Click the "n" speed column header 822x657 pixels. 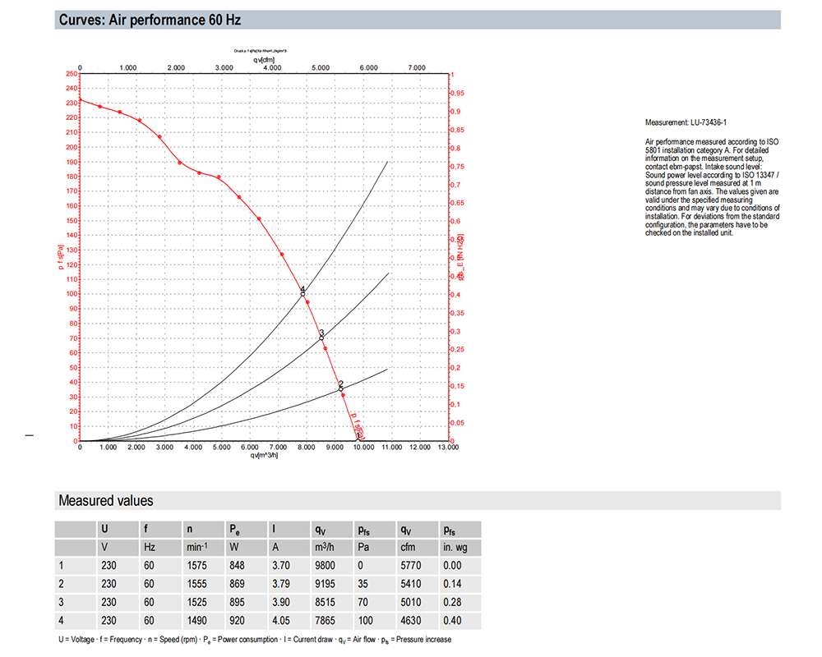[x=190, y=530]
